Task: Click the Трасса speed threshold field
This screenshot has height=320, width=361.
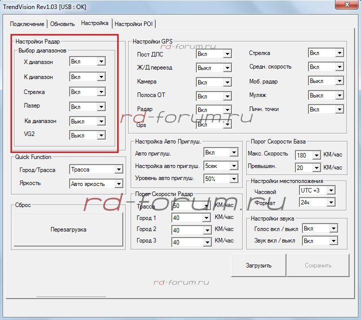Action: click(187, 206)
